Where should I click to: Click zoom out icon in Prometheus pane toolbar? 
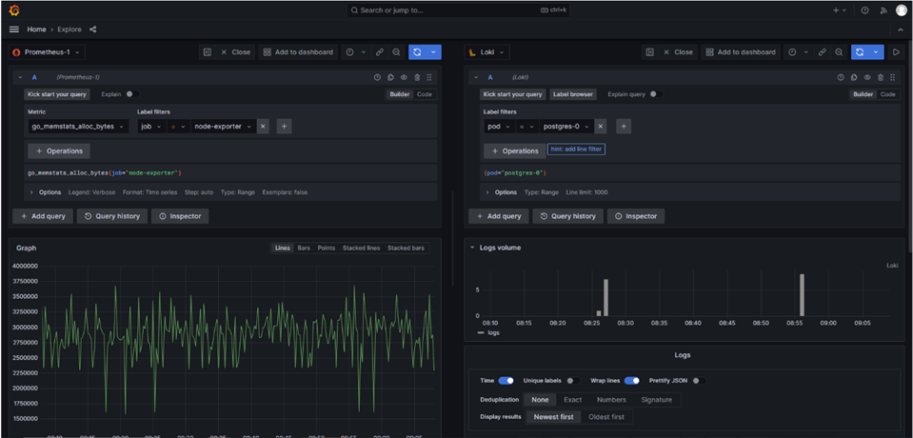(x=396, y=52)
